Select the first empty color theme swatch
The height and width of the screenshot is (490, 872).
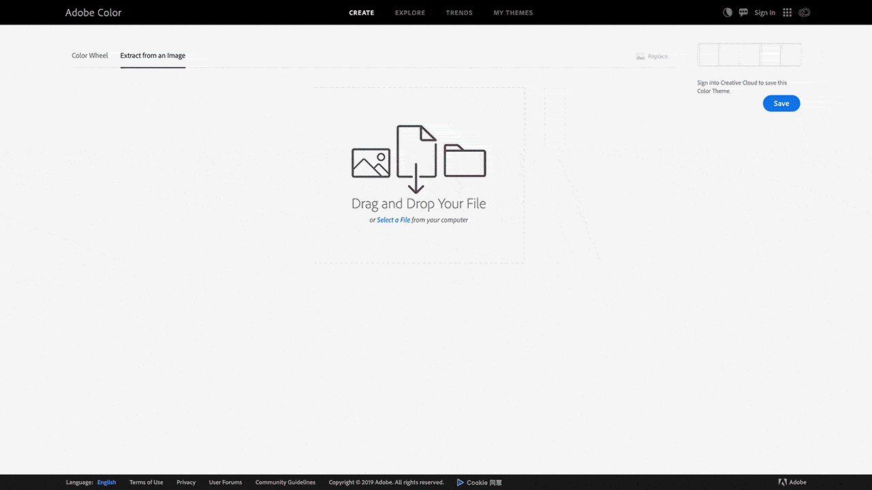click(x=708, y=54)
